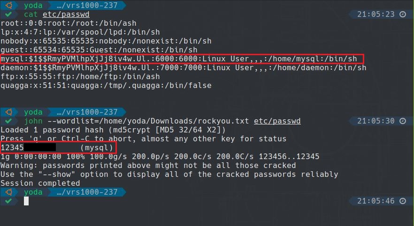Screen dimensions: 414x226
Task: Click the clock icon next to 21:05:30
Action: (x=402, y=121)
